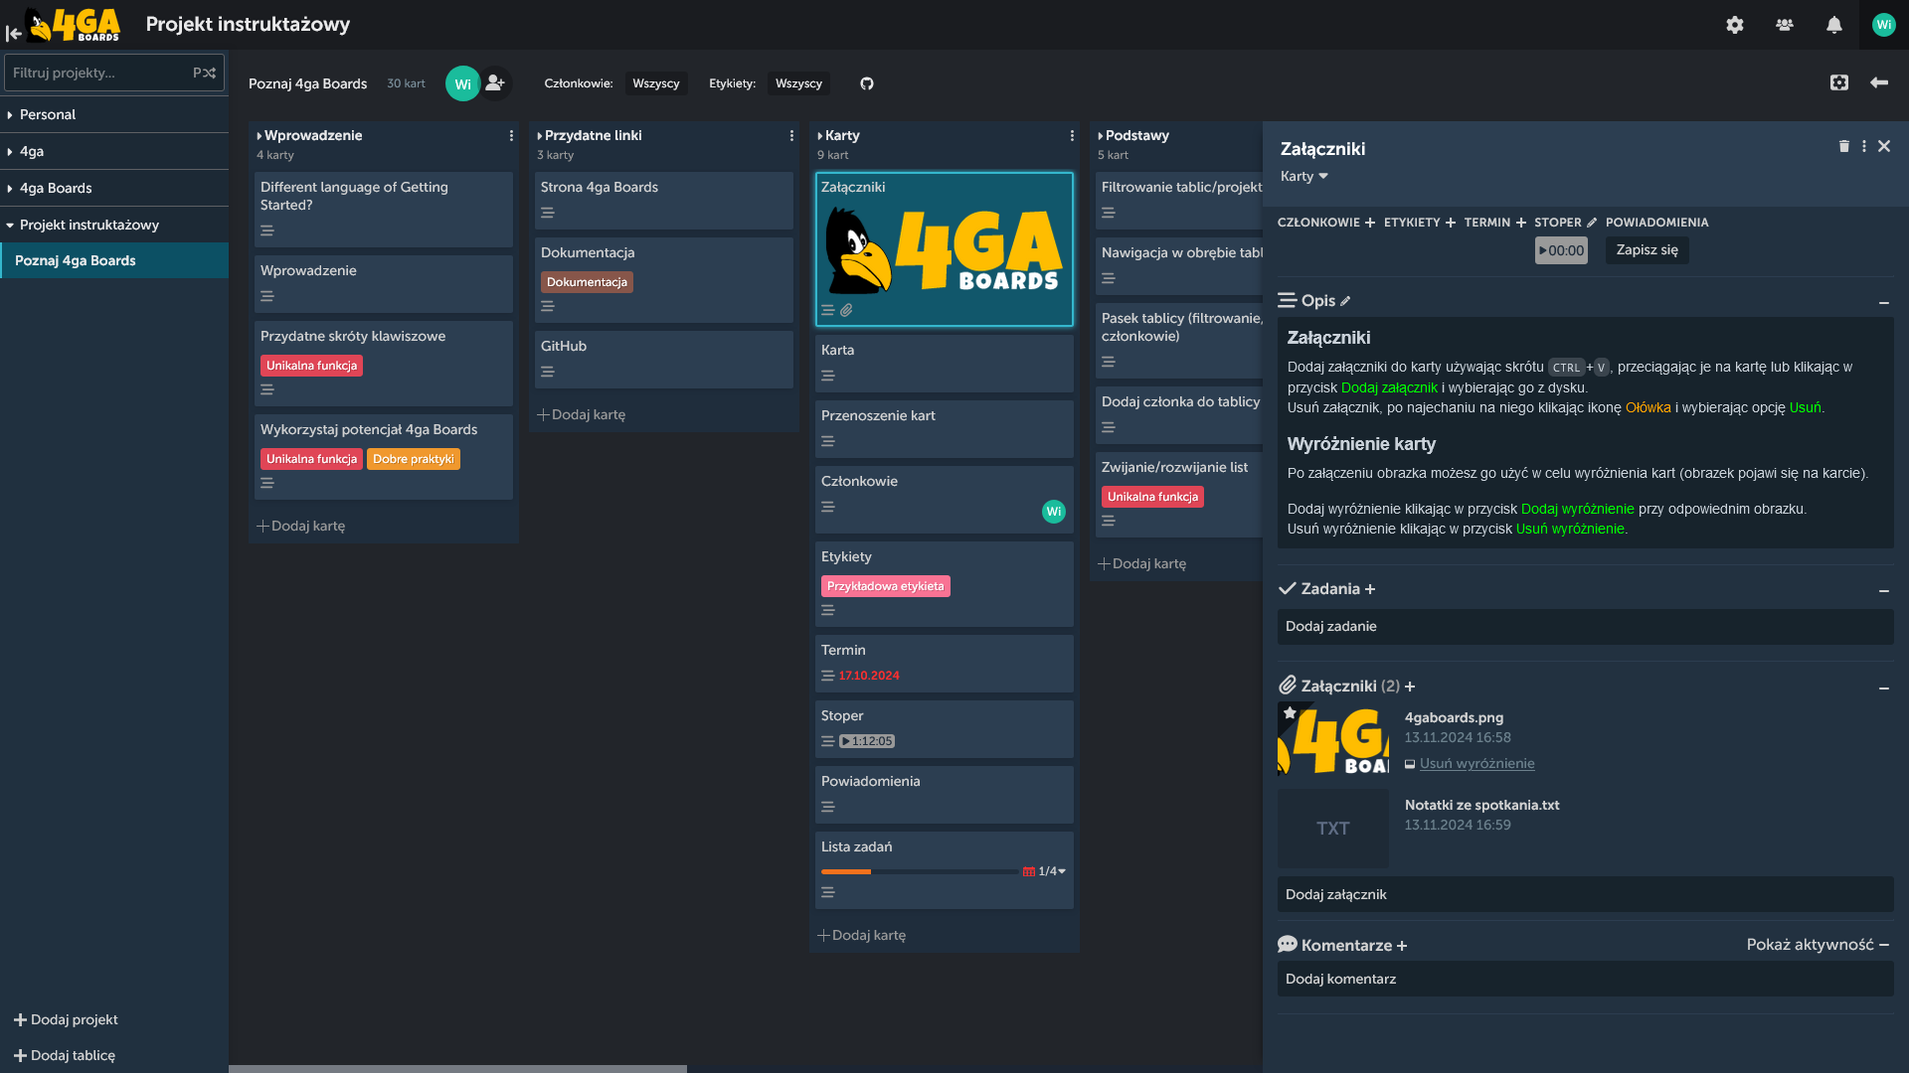This screenshot has height=1073, width=1909.
Task: Expand the 4ga project in the sidebar
Action: pyautogui.click(x=10, y=152)
